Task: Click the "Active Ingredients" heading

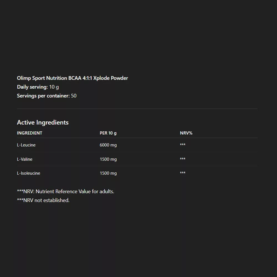Action: tap(43, 122)
